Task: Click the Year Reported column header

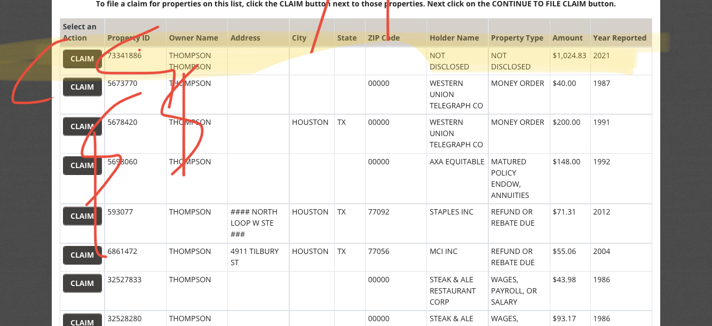Action: coord(620,38)
